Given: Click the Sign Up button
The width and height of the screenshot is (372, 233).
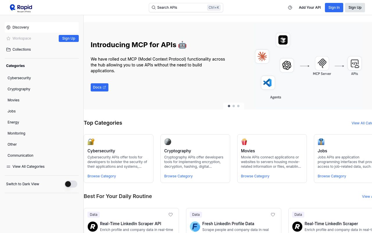Looking at the screenshot, I should click(x=355, y=7).
